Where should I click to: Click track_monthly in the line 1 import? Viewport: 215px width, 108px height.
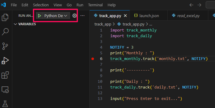(142, 30)
